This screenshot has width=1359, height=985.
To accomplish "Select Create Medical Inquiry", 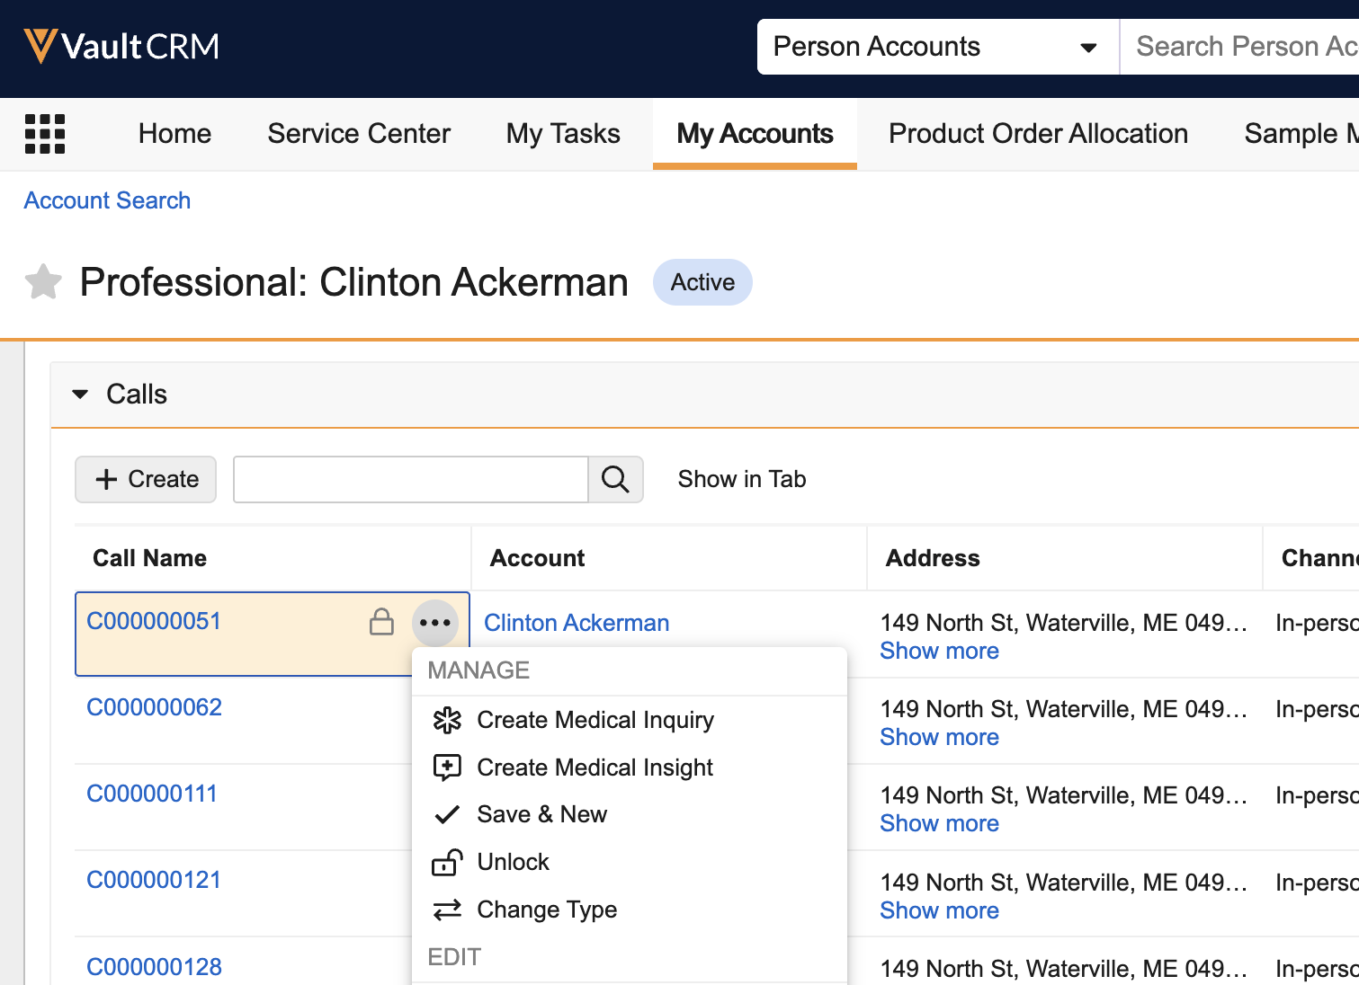I will click(x=595, y=719).
